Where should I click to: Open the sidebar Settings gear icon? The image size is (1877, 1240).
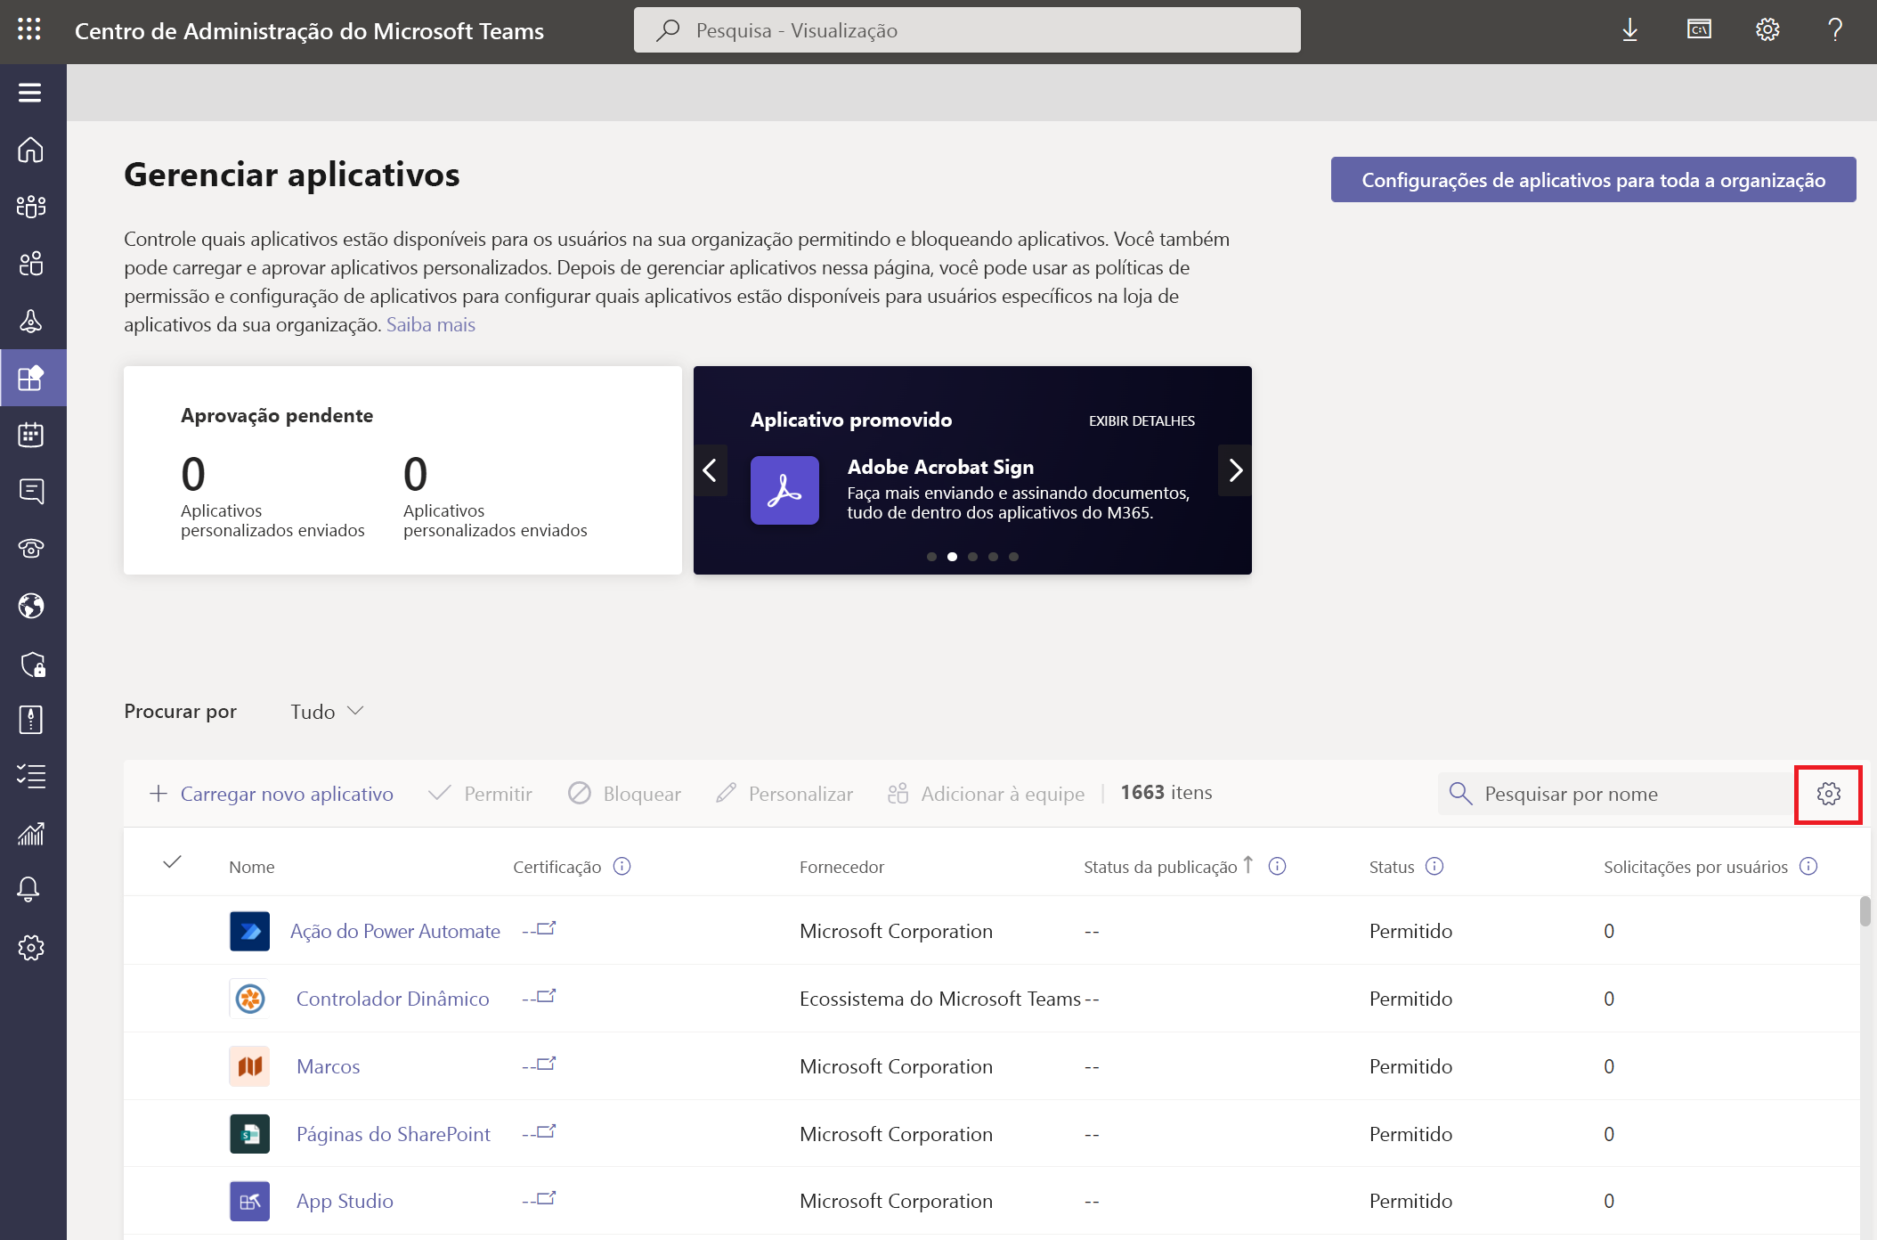point(31,948)
